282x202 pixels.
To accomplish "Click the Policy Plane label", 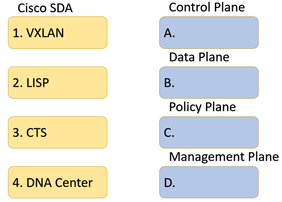I will 203,107.
